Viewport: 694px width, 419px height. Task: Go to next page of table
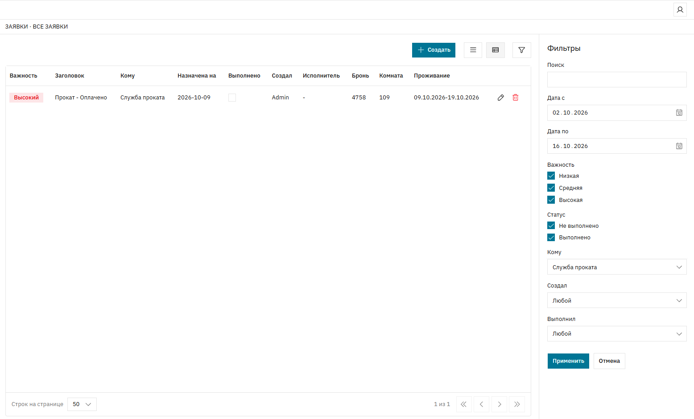500,404
